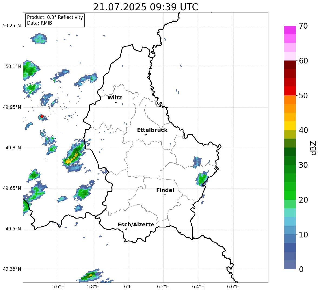Viewport: 320px width, 292px height.
Task: Click the Ettelbruck label
Action: pyautogui.click(x=152, y=130)
